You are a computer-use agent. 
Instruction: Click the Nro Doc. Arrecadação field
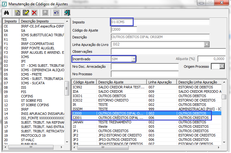click(x=145, y=67)
